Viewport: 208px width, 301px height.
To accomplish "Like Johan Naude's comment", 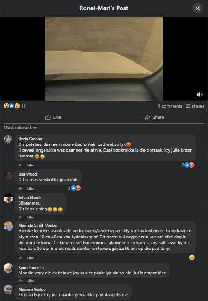I will [31, 217].
